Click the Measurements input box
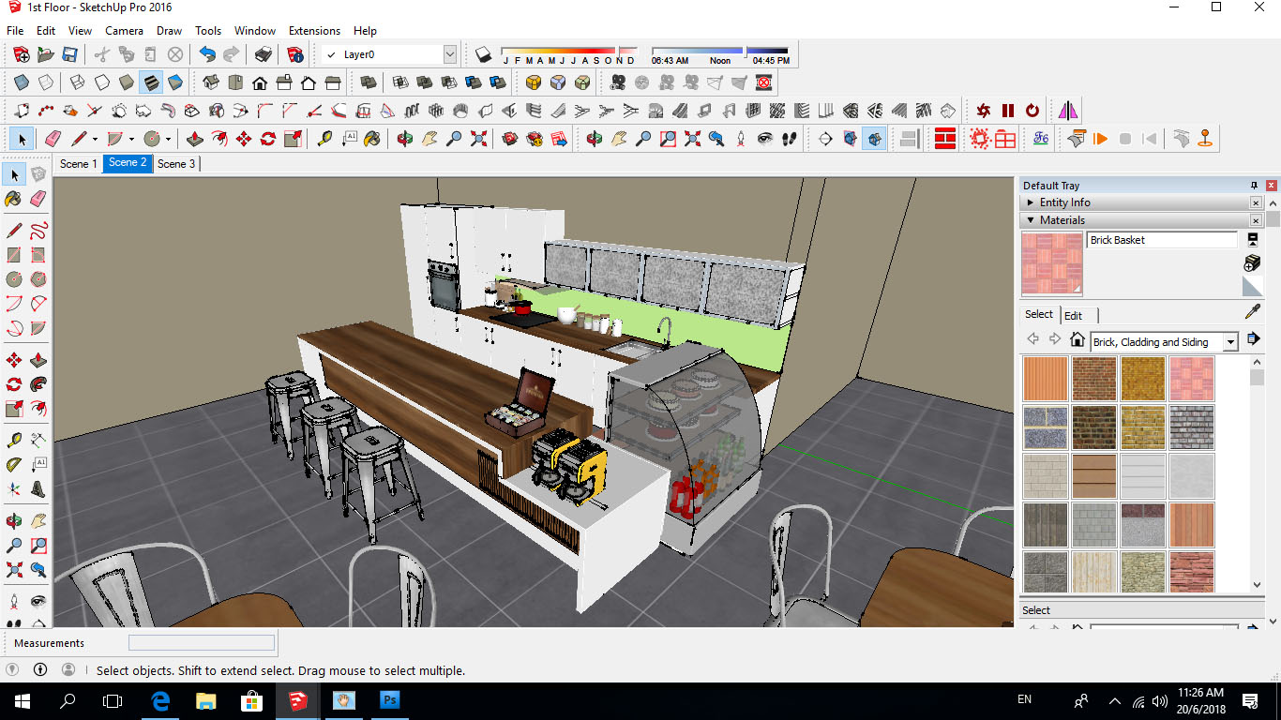The image size is (1281, 720). (x=202, y=643)
